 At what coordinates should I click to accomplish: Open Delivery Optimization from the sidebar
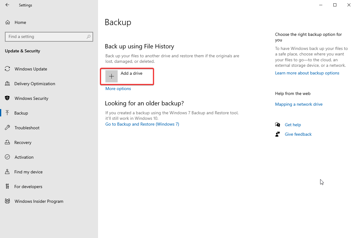(7, 83)
